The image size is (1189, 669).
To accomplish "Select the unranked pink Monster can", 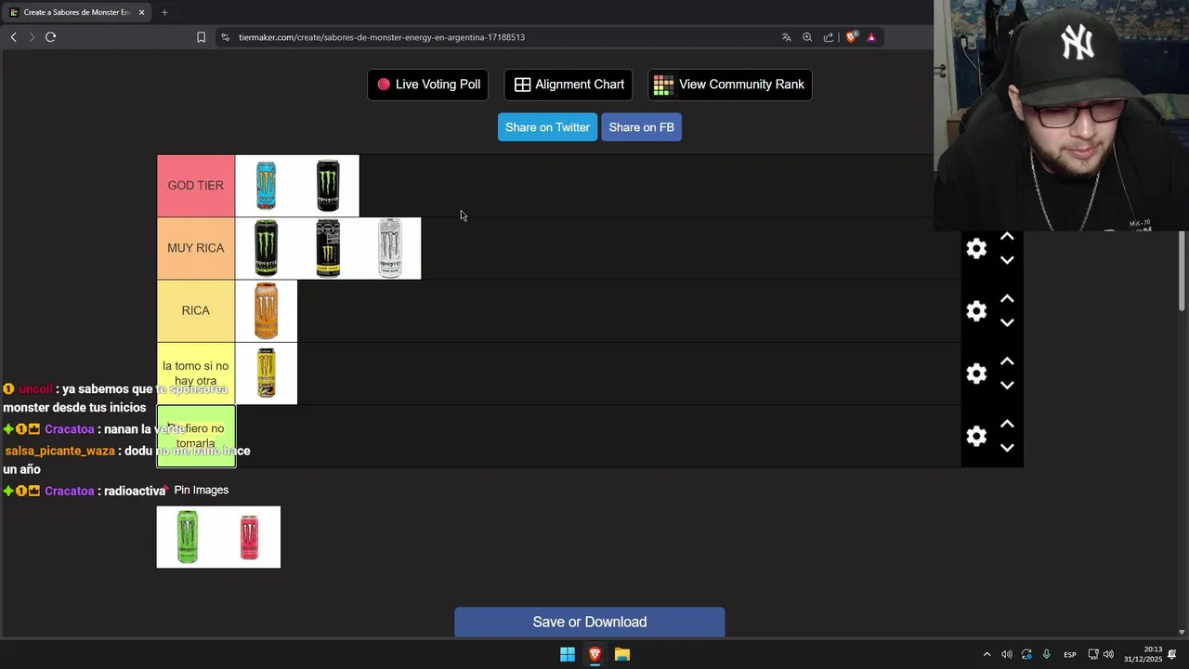I will tap(249, 537).
